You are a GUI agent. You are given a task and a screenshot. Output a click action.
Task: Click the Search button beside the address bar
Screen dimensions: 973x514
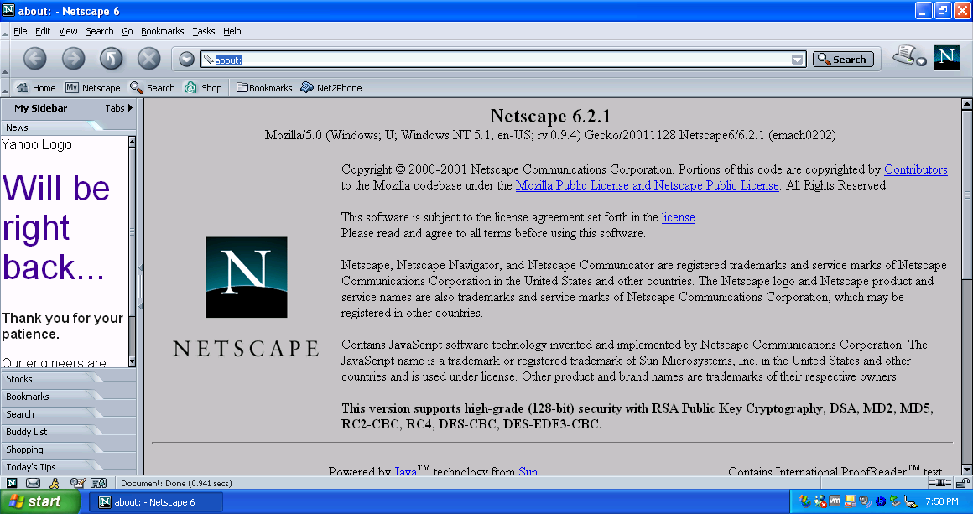[843, 60]
